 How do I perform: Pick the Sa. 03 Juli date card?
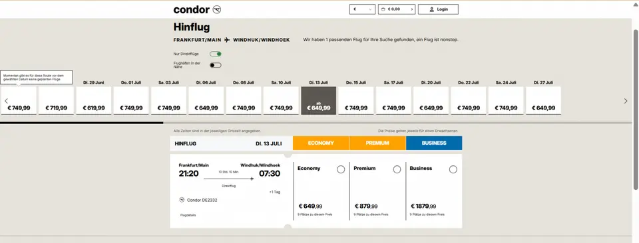pyautogui.click(x=168, y=100)
